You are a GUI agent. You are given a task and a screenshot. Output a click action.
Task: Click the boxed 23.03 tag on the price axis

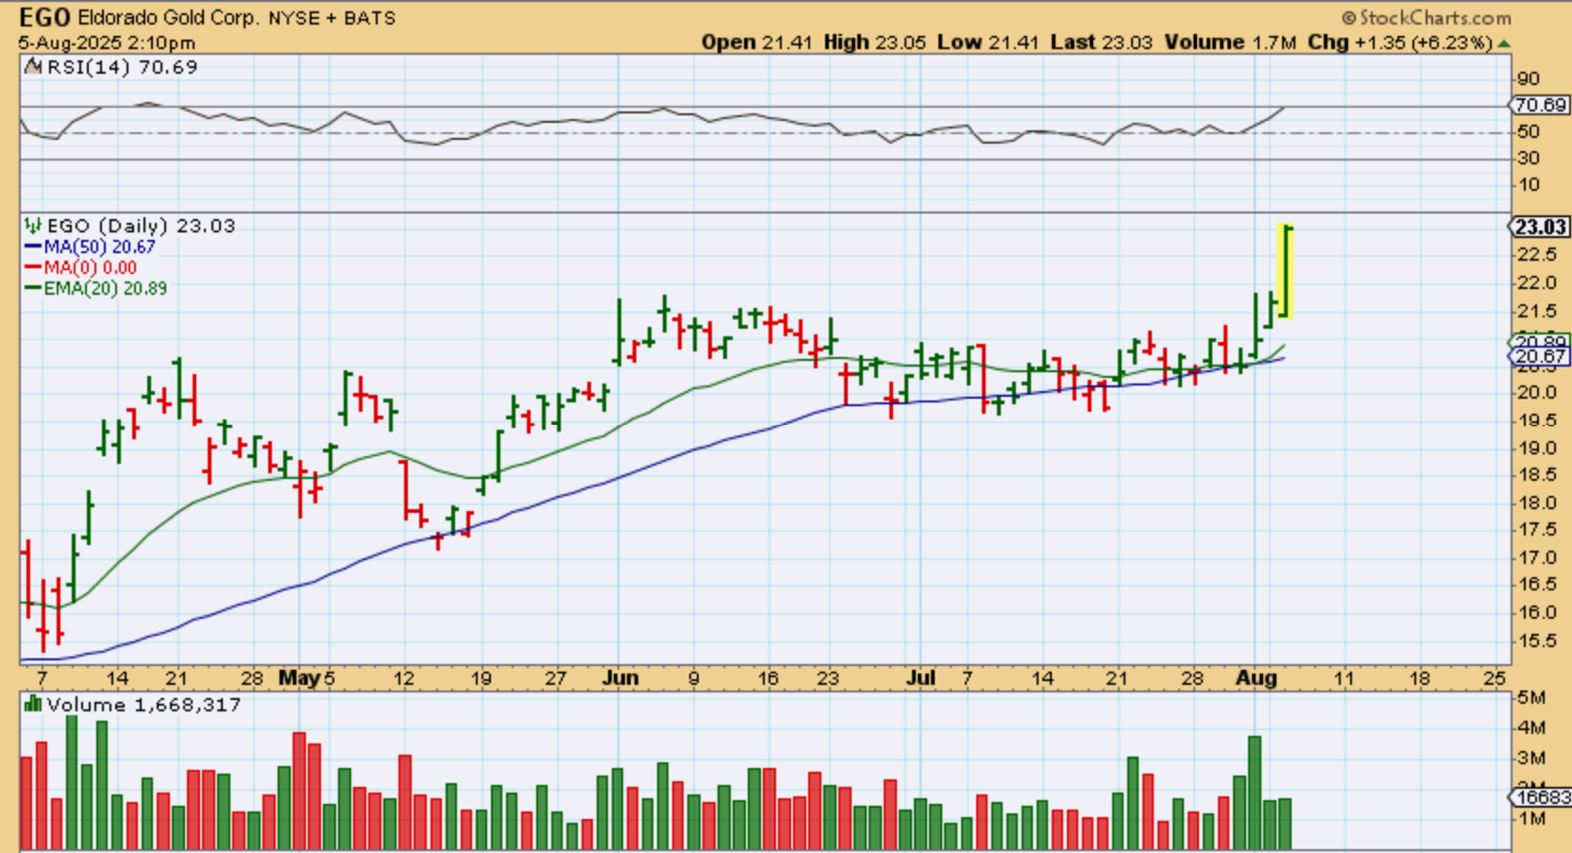(1539, 227)
